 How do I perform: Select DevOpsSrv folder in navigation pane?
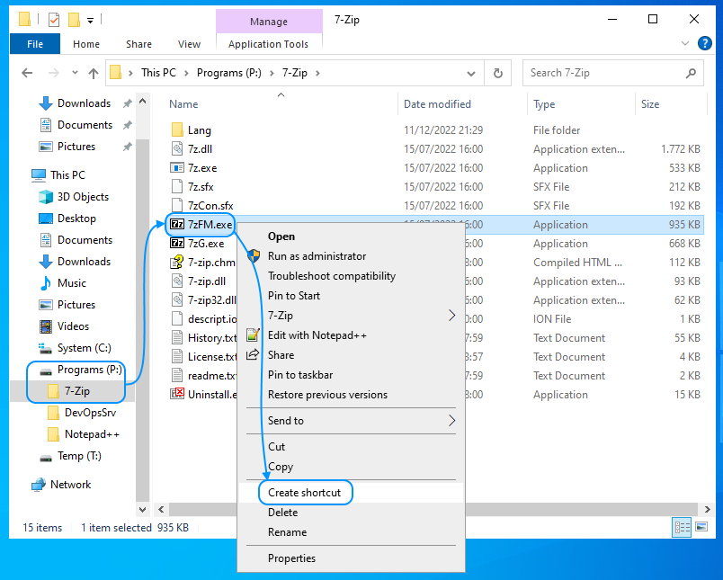(90, 412)
